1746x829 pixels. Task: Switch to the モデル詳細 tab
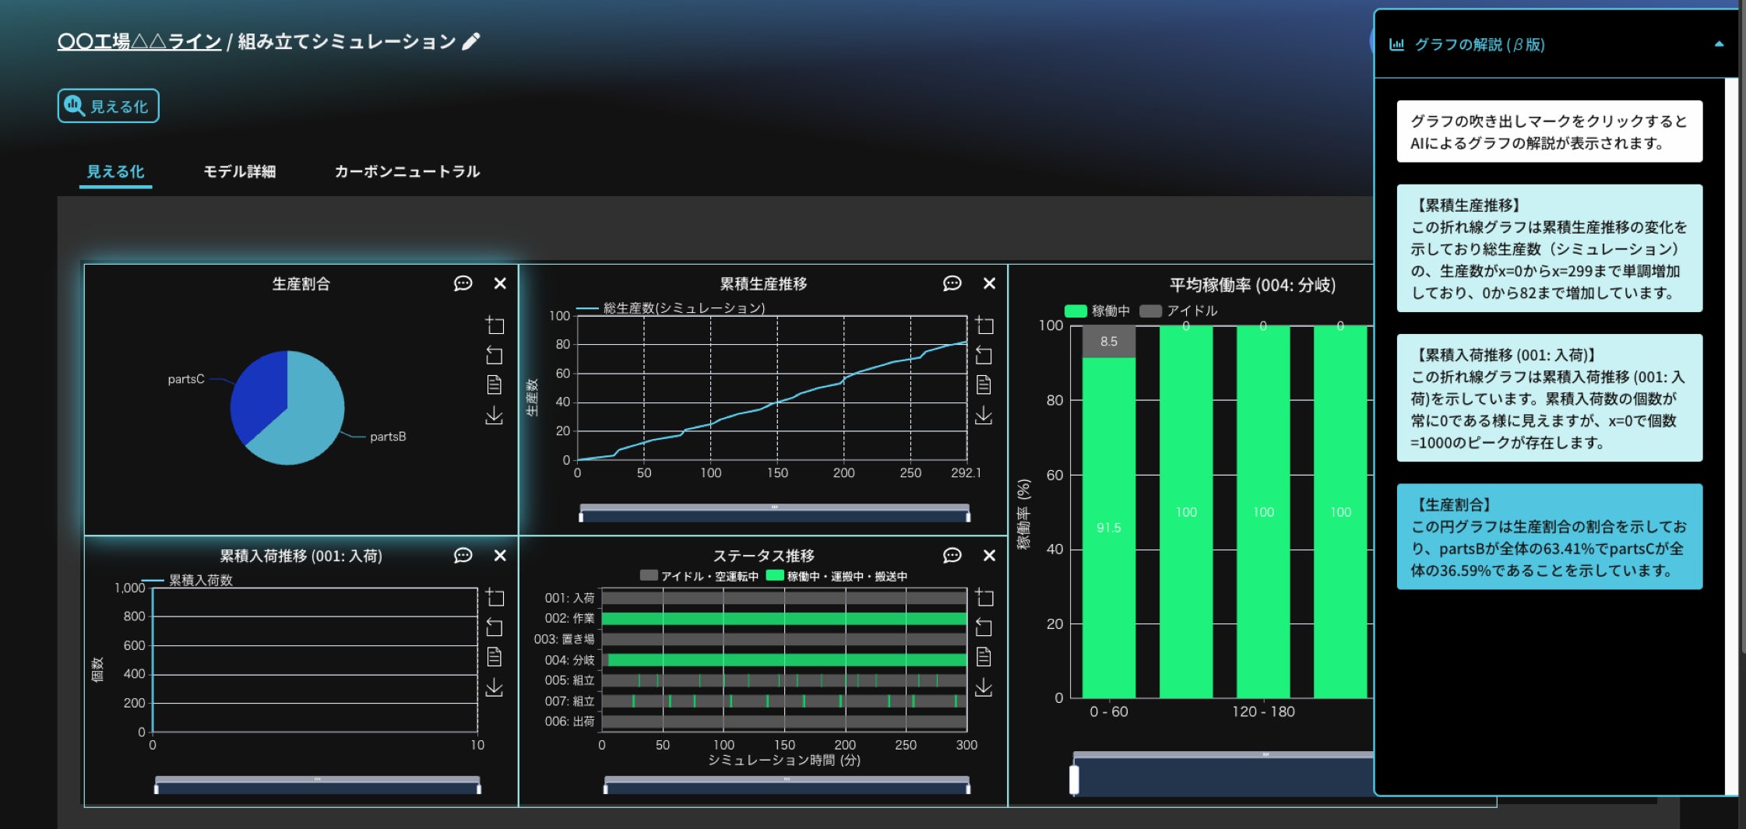coord(239,171)
